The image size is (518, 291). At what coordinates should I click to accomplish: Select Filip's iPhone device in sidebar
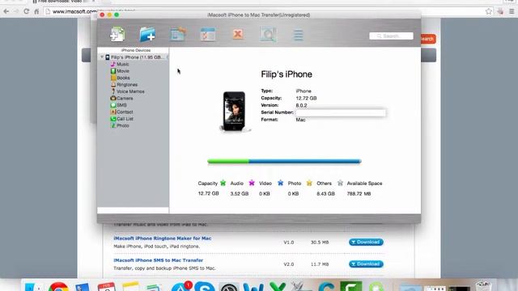point(133,57)
